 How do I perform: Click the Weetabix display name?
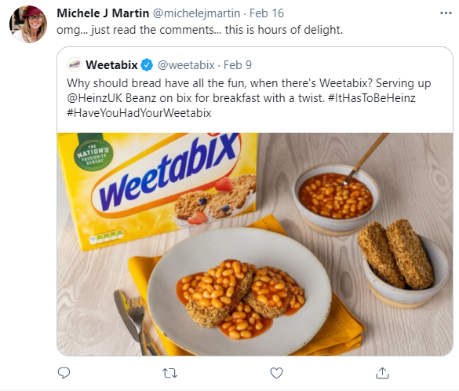coord(111,65)
